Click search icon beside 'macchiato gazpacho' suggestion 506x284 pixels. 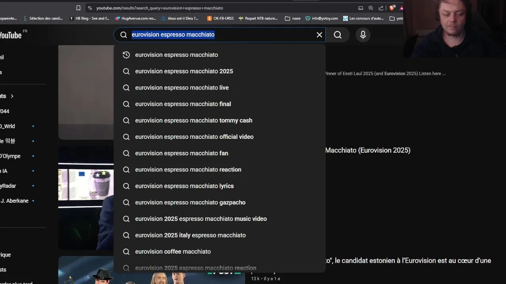coord(126,202)
